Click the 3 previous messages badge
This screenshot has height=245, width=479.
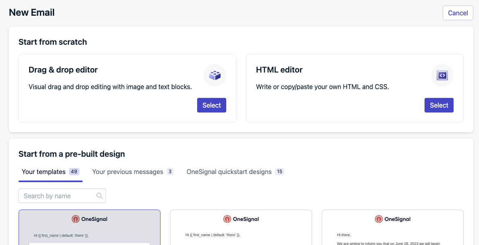(170, 172)
